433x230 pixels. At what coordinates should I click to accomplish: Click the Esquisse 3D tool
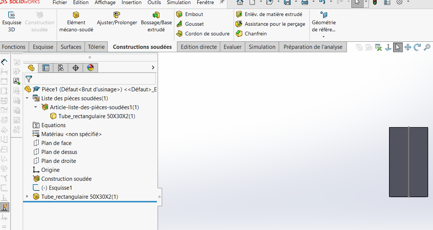click(x=12, y=22)
